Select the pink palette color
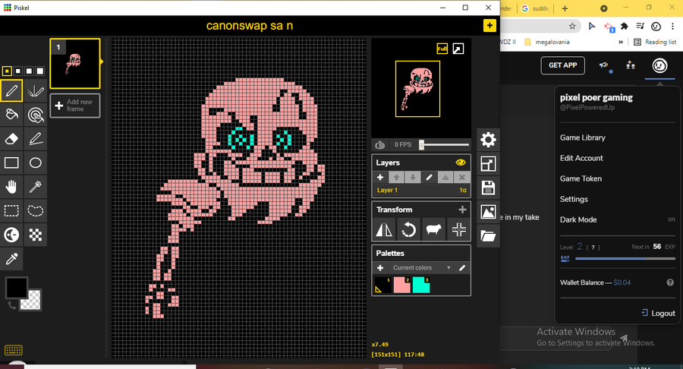Viewport: 683px width, 369px height. pos(401,285)
